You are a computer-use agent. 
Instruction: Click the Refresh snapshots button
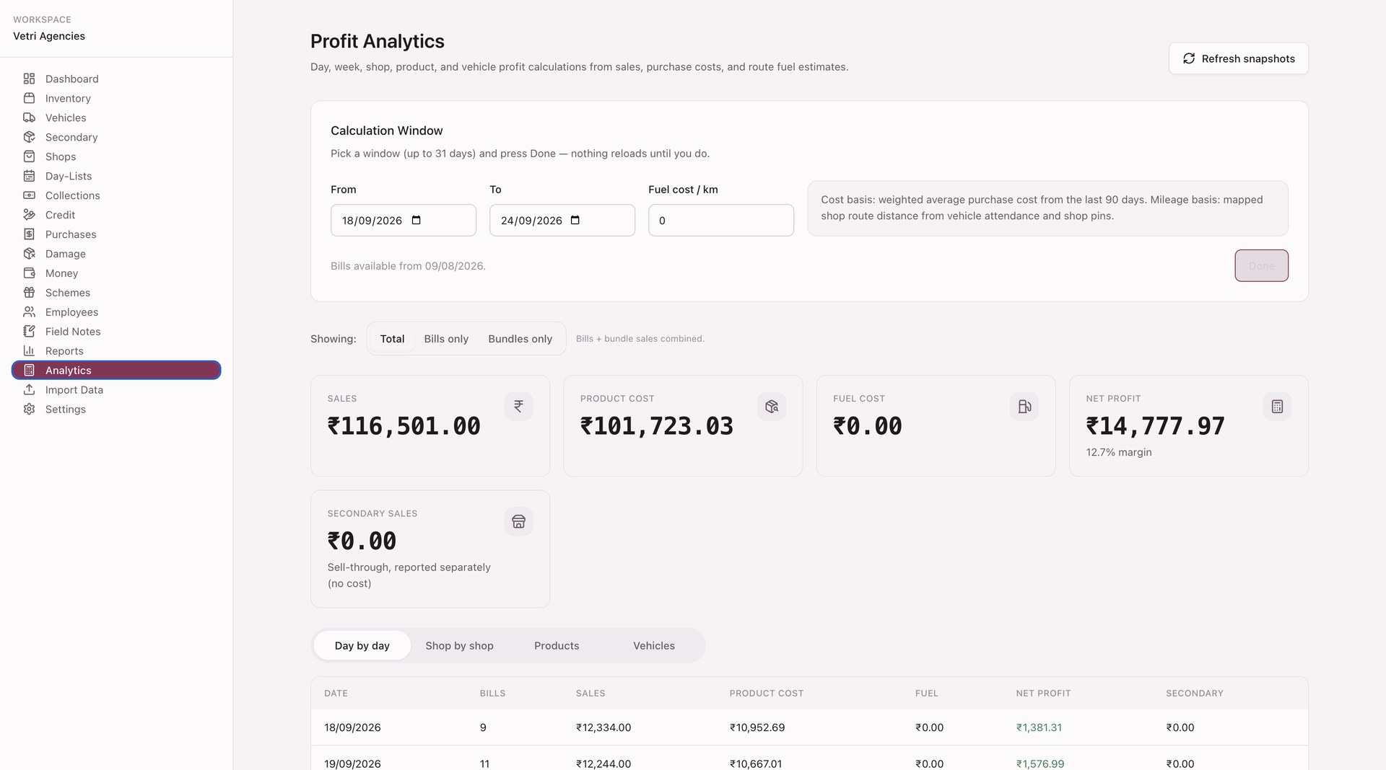click(1238, 58)
